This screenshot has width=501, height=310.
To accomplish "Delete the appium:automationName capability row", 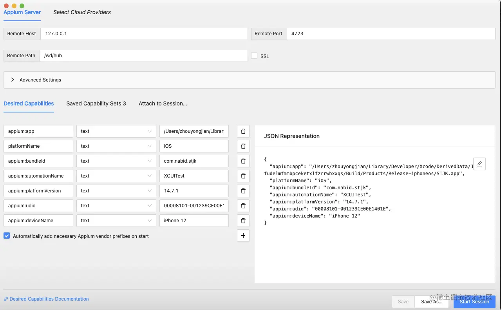I will pyautogui.click(x=243, y=176).
